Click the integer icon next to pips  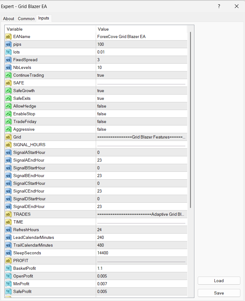click(x=8, y=44)
